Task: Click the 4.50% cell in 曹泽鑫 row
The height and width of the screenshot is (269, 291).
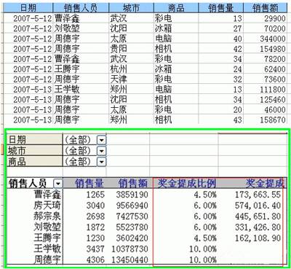Action: 205,195
